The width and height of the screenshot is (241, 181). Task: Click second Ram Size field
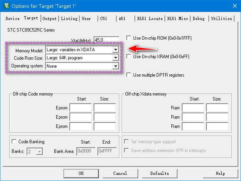point(217,117)
